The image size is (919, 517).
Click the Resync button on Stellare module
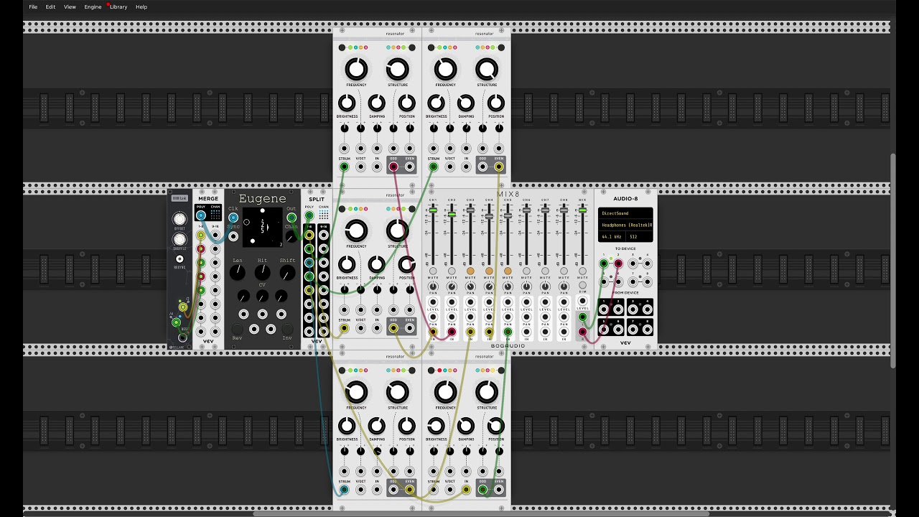click(179, 259)
